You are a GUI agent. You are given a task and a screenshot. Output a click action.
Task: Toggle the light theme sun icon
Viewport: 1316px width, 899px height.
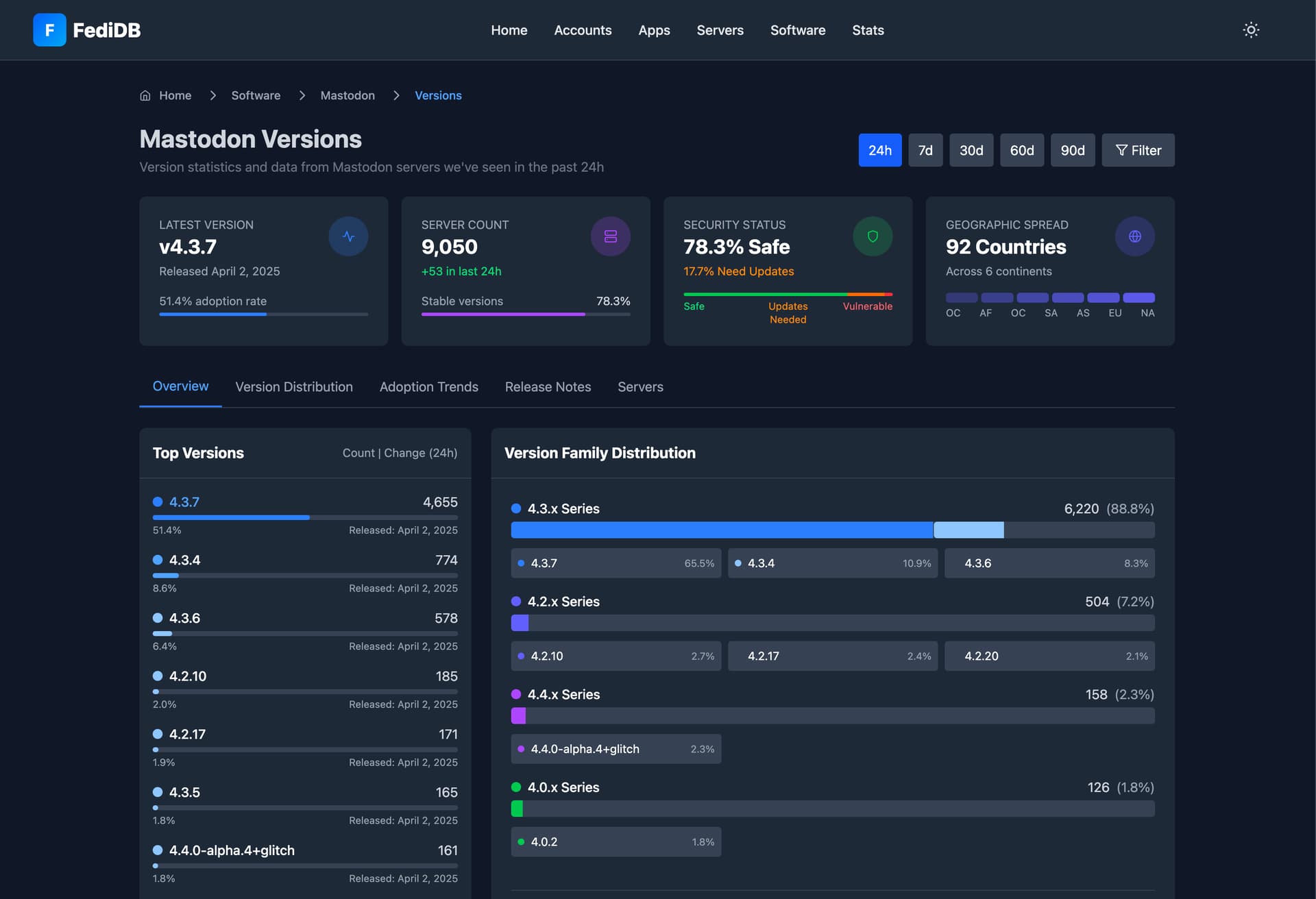point(1251,29)
